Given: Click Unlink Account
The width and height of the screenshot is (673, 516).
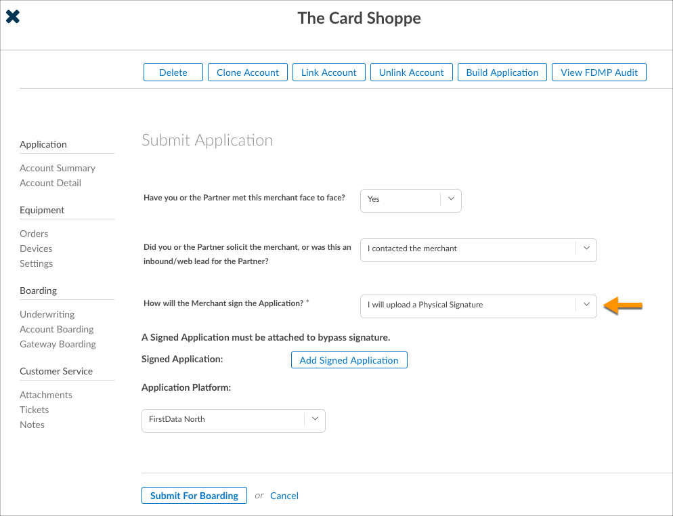Looking at the screenshot, I should pos(411,72).
